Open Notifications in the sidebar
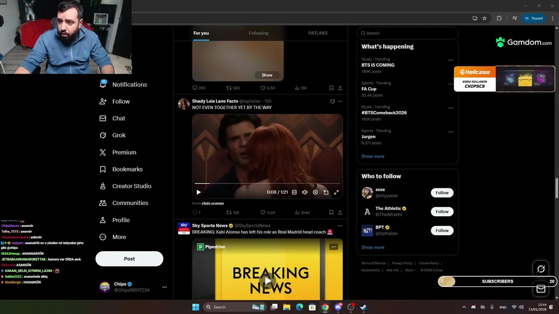Viewport: 559px width, 314px height. 124,85
